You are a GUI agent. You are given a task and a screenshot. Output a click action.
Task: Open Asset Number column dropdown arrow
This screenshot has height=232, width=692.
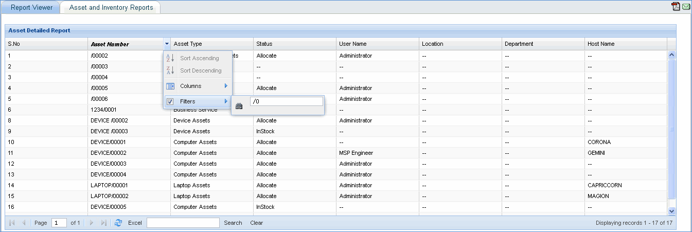(x=167, y=44)
